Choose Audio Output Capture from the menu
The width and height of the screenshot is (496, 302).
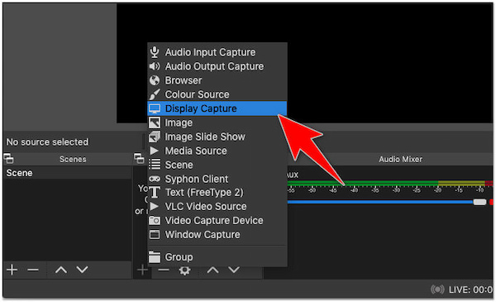(217, 66)
